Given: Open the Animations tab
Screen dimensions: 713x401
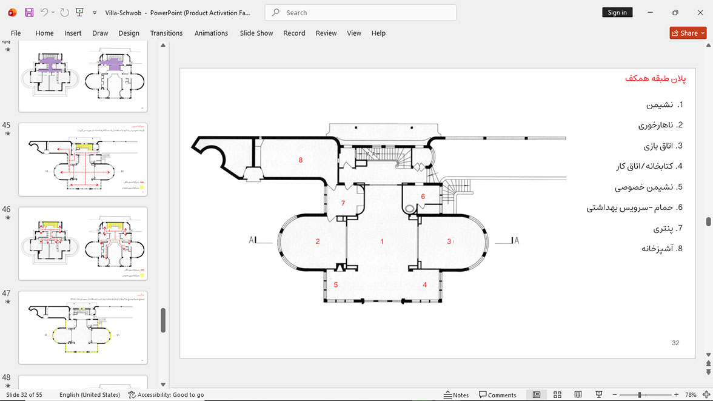Looking at the screenshot, I should [x=212, y=33].
